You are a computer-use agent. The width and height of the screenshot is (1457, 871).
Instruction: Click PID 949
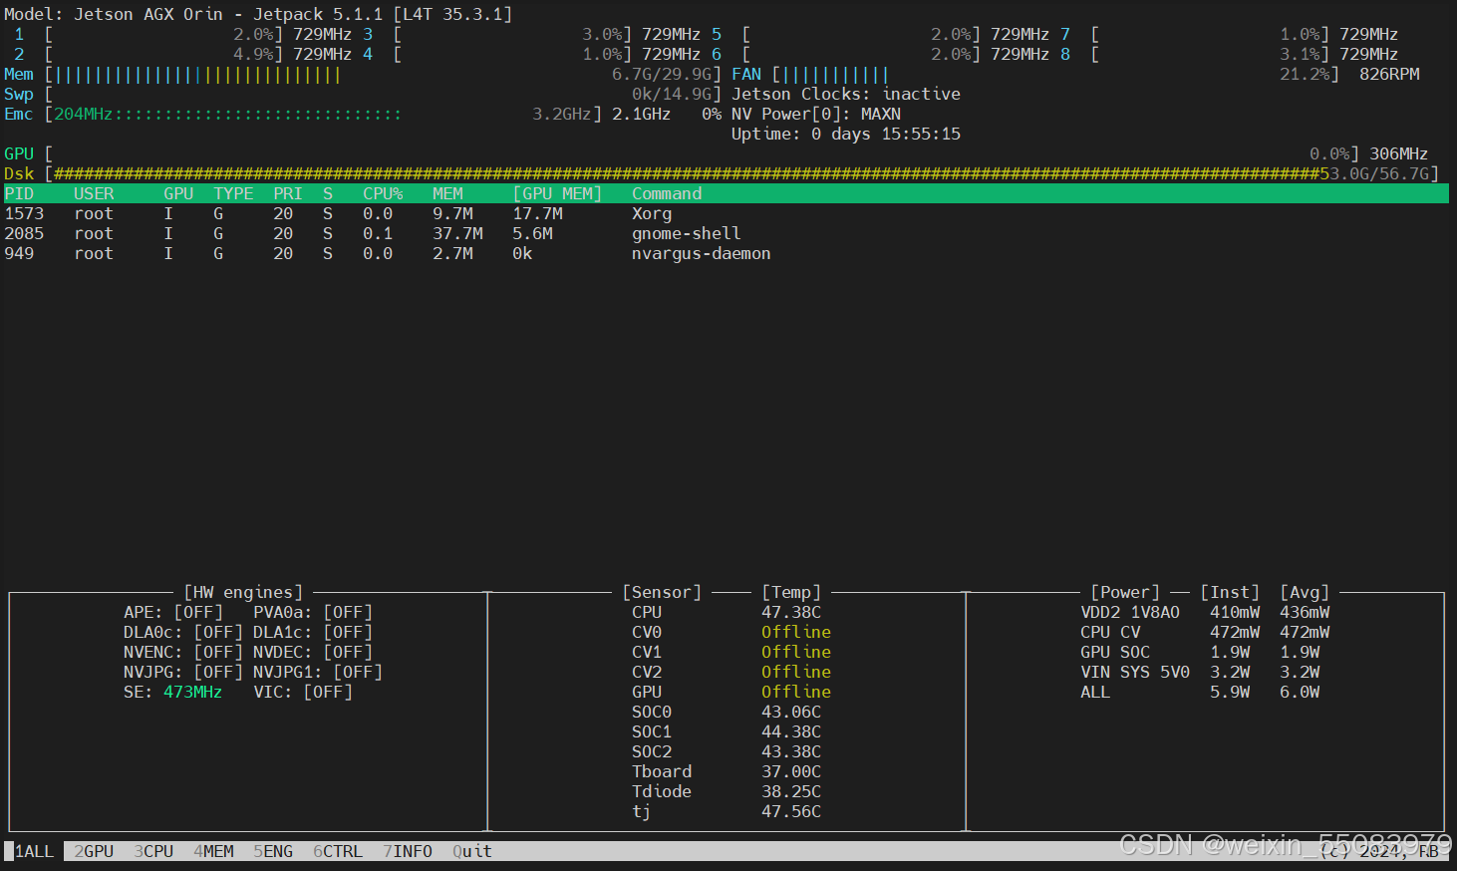pyautogui.click(x=19, y=253)
